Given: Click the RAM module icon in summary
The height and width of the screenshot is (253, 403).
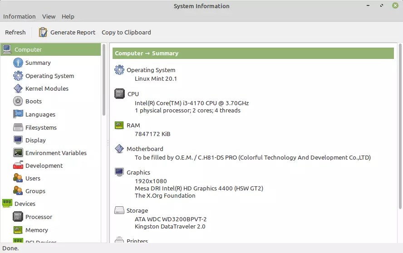Looking at the screenshot, I should coord(119,125).
